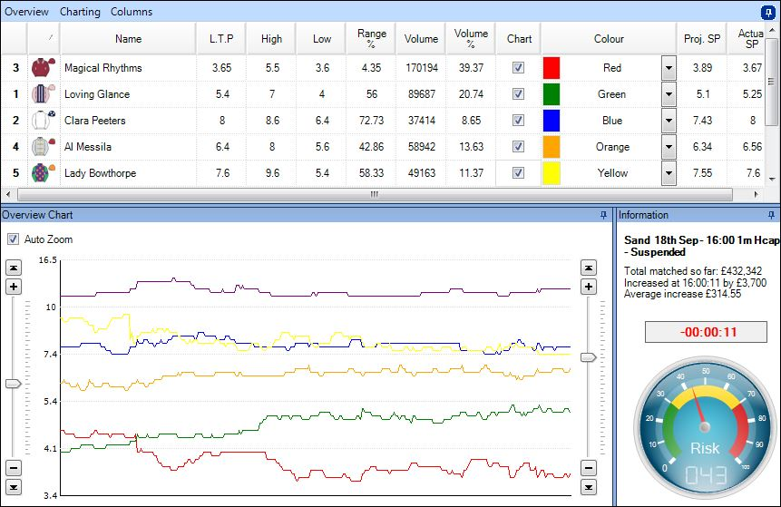Select the Lady Bowthorpe name cell

coord(128,173)
